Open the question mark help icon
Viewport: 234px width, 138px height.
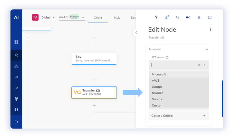(x=156, y=18)
